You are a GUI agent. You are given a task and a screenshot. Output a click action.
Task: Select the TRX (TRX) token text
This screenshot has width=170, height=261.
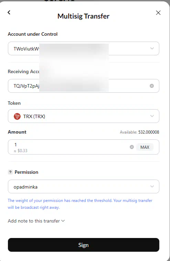point(34,116)
